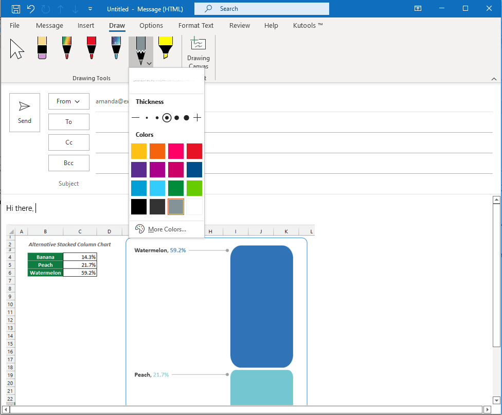Select the thinnest pen thickness dot
502x415 pixels.
[147, 117]
